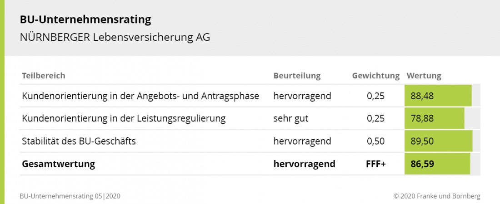Click the Beurteilung column header
The width and height of the screenshot is (500, 204).
click(297, 76)
